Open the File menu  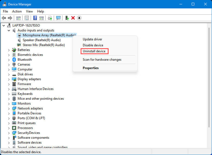tap(5, 11)
